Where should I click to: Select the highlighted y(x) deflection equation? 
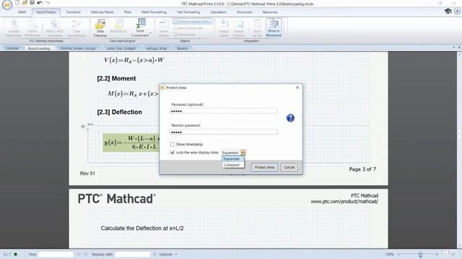point(131,142)
